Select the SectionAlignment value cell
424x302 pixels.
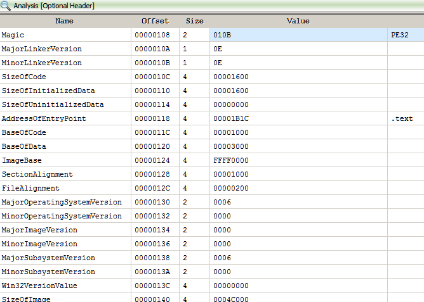click(231, 174)
